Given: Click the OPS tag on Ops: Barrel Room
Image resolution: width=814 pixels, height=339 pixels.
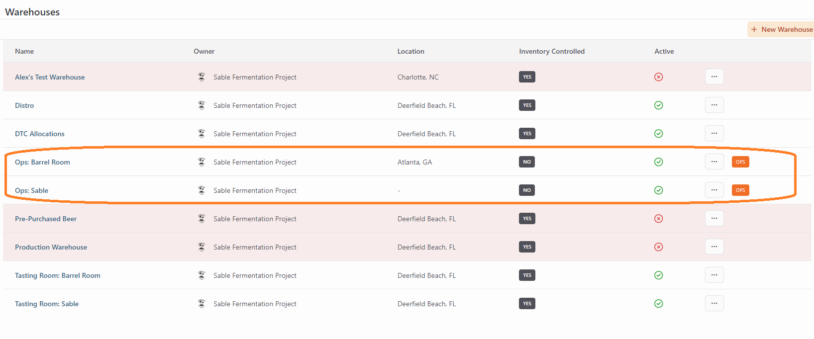Looking at the screenshot, I should tap(740, 162).
